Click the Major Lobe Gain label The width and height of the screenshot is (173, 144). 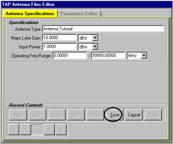tap(26, 38)
